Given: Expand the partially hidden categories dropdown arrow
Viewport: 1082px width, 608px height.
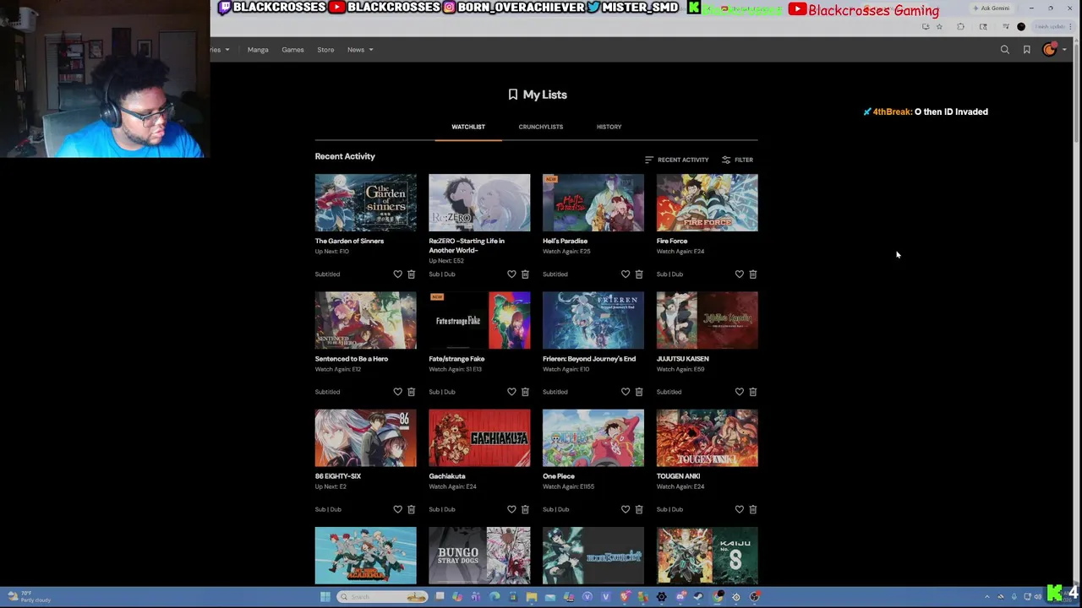Looking at the screenshot, I should click(227, 50).
